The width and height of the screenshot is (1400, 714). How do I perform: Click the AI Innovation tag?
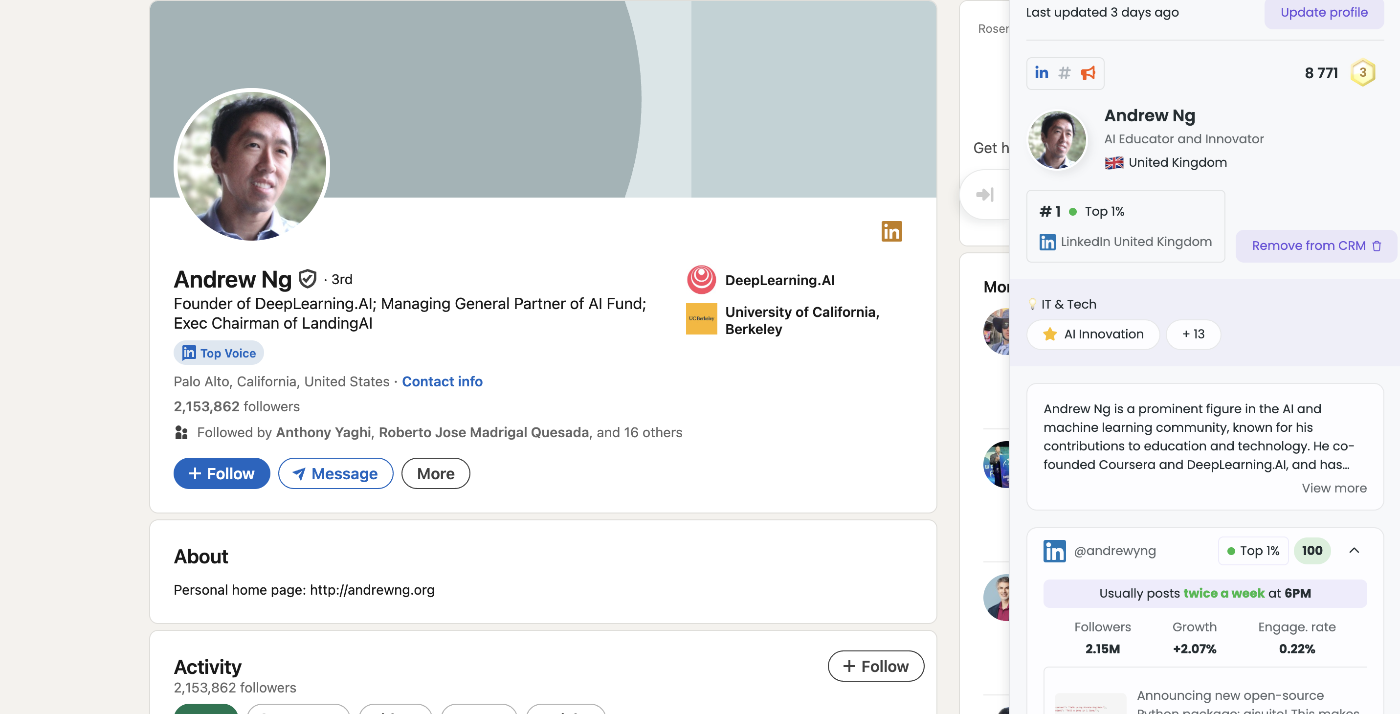tap(1093, 334)
